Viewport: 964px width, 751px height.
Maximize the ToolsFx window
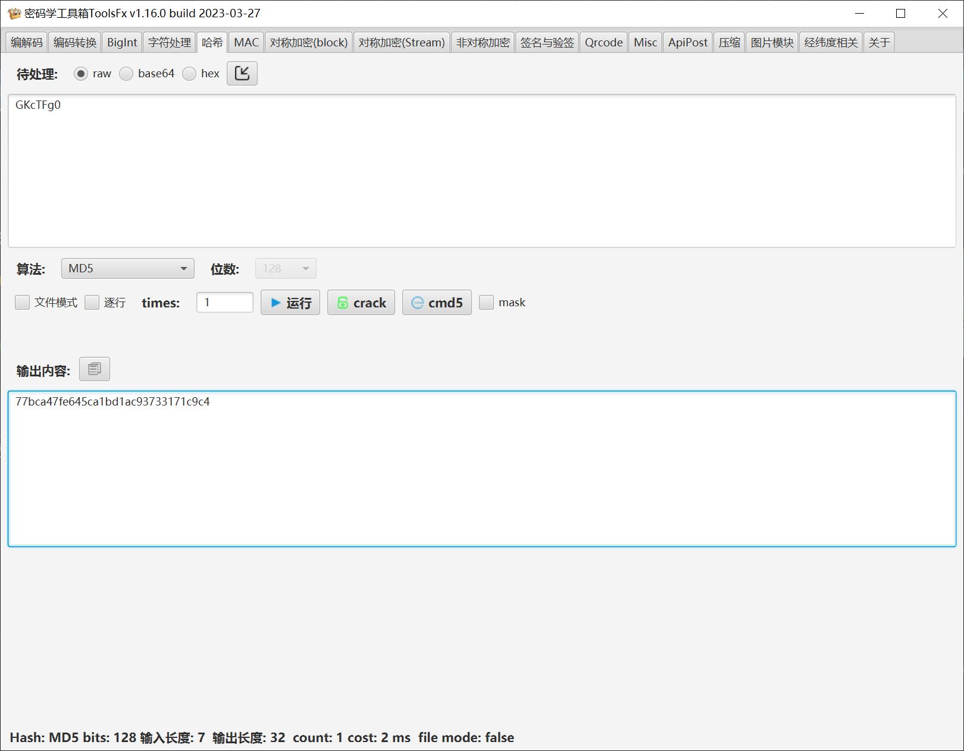coord(901,13)
